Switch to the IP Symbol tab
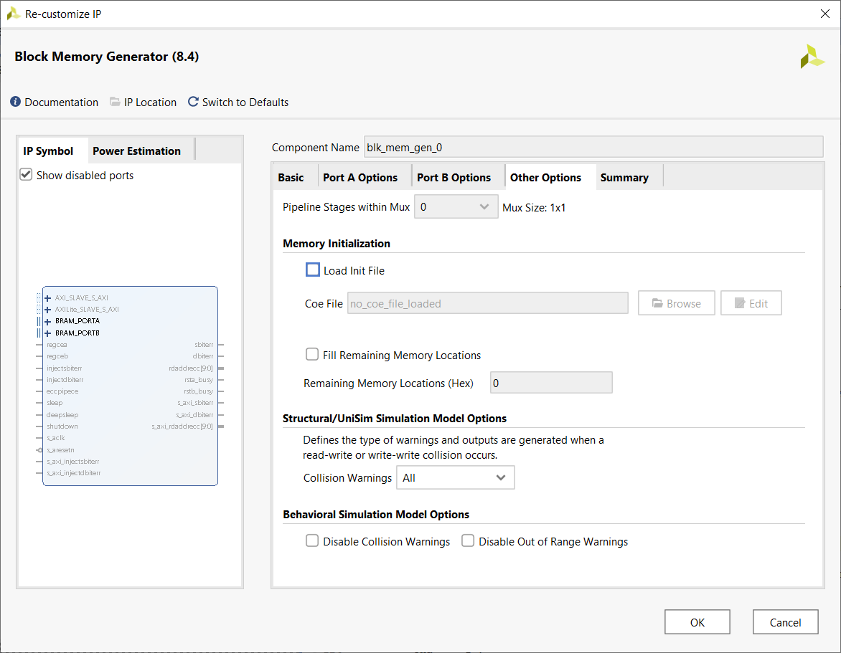 click(48, 151)
